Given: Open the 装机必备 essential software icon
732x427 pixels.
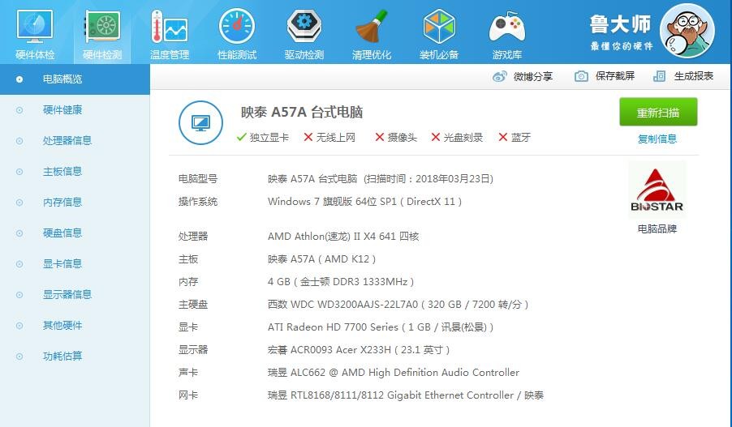Looking at the screenshot, I should click(x=439, y=27).
